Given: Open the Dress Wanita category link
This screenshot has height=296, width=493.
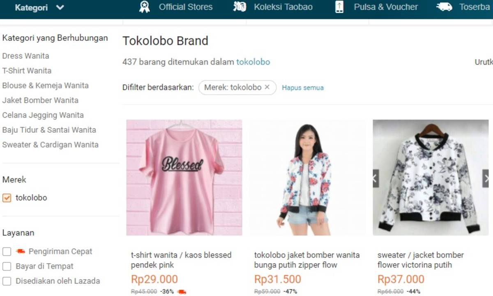Looking at the screenshot, I should 25,56.
